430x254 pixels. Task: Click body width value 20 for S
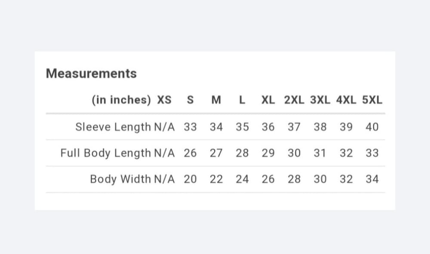(190, 179)
